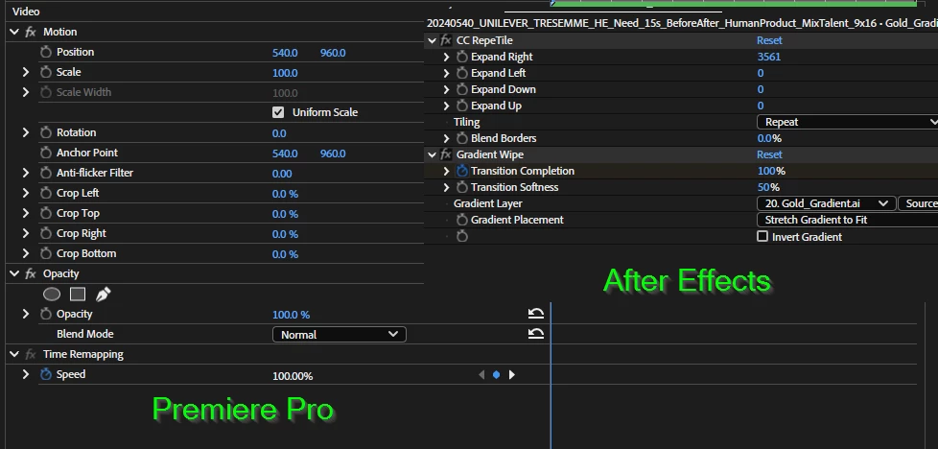
Task: Expand the Scale property row
Action: pyautogui.click(x=25, y=73)
